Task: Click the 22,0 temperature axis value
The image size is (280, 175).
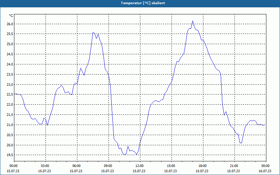Action: (x=10, y=104)
